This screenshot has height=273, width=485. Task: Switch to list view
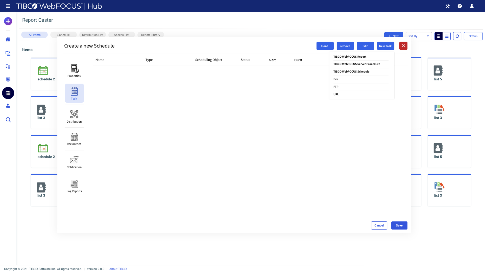click(x=447, y=36)
